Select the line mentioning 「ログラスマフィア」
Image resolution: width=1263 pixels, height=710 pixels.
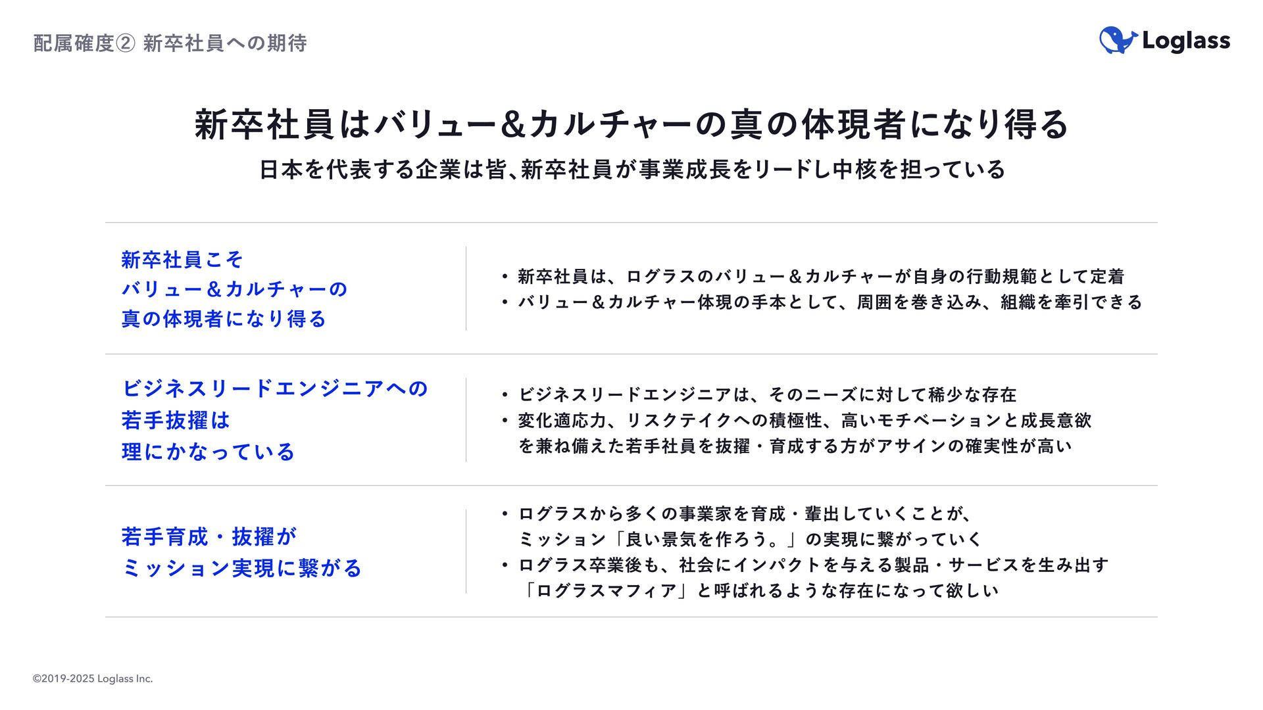758,591
